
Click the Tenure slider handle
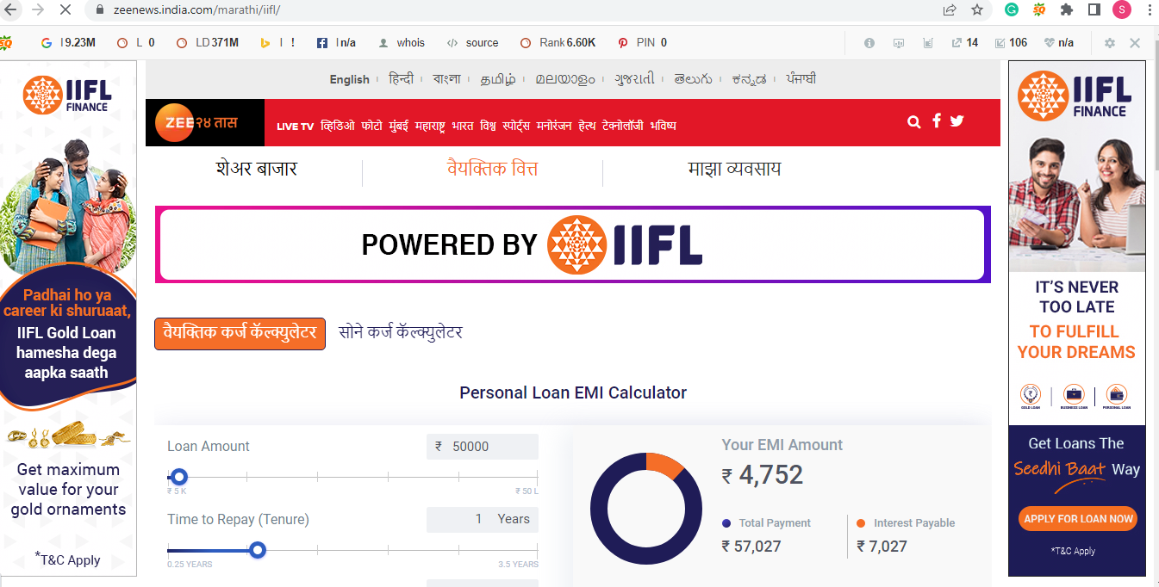(x=257, y=550)
